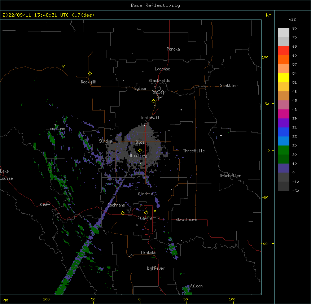The image size is (311, 304).
Task: Select the Calgary city label
Action: (144, 218)
